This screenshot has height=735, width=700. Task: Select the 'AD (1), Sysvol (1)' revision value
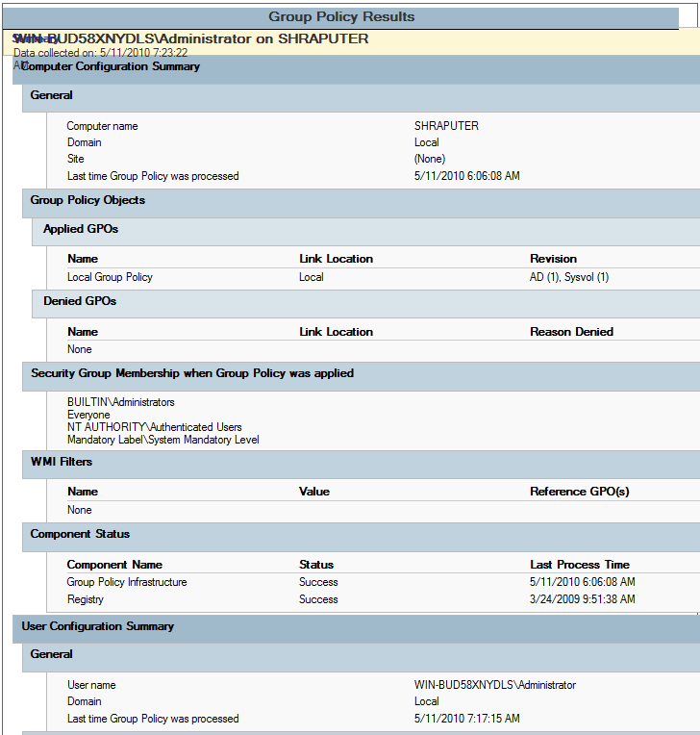[569, 277]
